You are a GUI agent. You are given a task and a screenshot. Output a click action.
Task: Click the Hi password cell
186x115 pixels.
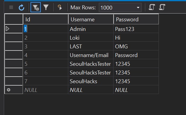[136, 38]
